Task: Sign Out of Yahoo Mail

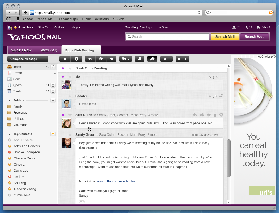Action: pyautogui.click(x=44, y=27)
